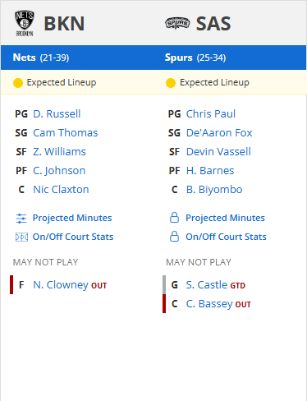Click injured player N. Clowney

click(x=61, y=285)
